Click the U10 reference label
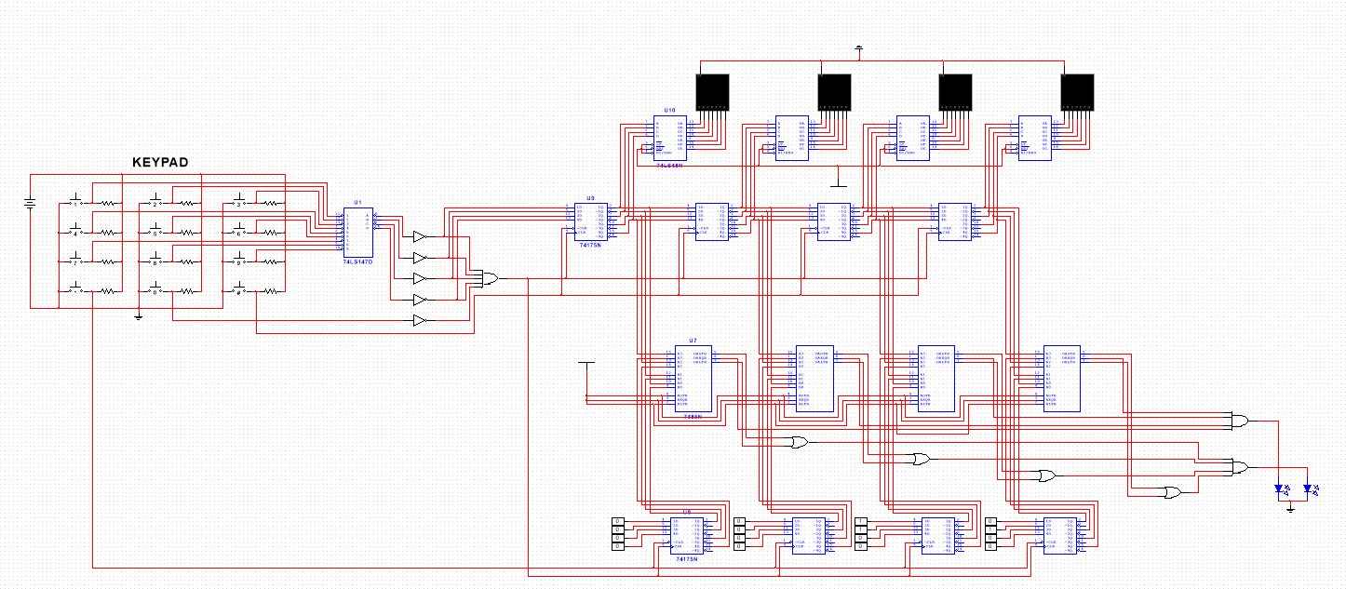The width and height of the screenshot is (1346, 589). [669, 111]
